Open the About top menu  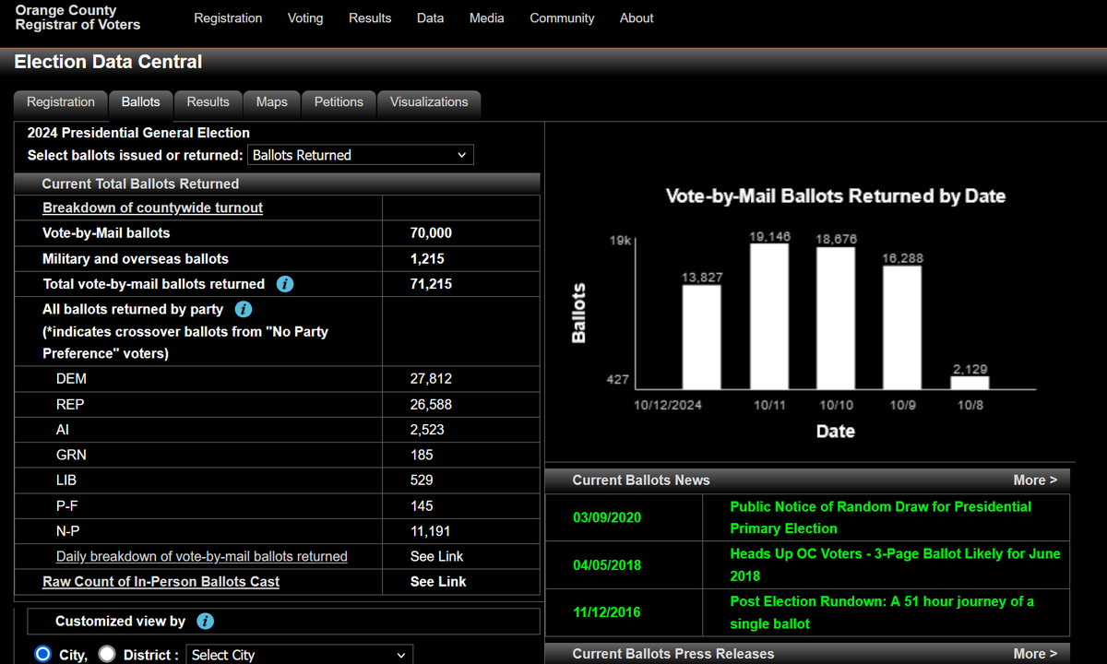pyautogui.click(x=637, y=18)
